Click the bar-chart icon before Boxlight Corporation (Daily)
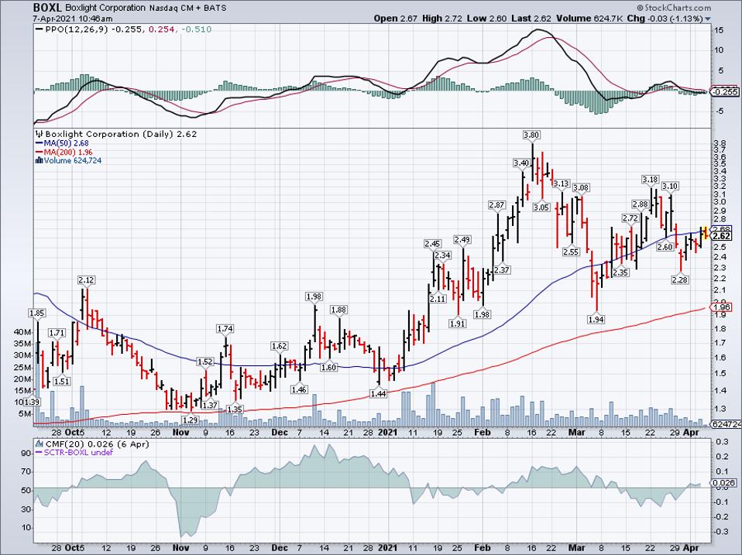742x555 pixels. click(40, 134)
